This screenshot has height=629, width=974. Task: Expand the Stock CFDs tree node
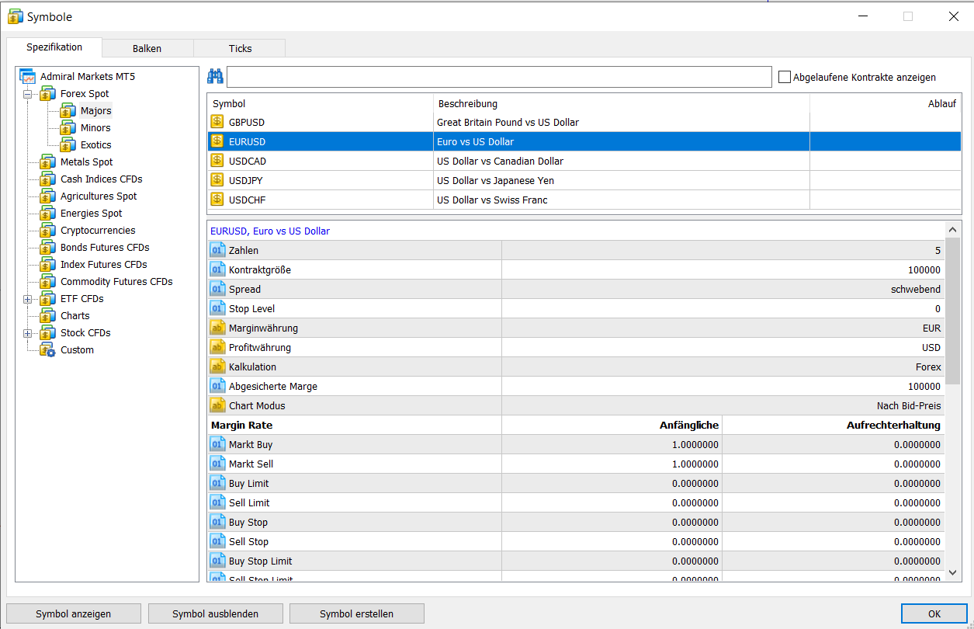(x=28, y=333)
